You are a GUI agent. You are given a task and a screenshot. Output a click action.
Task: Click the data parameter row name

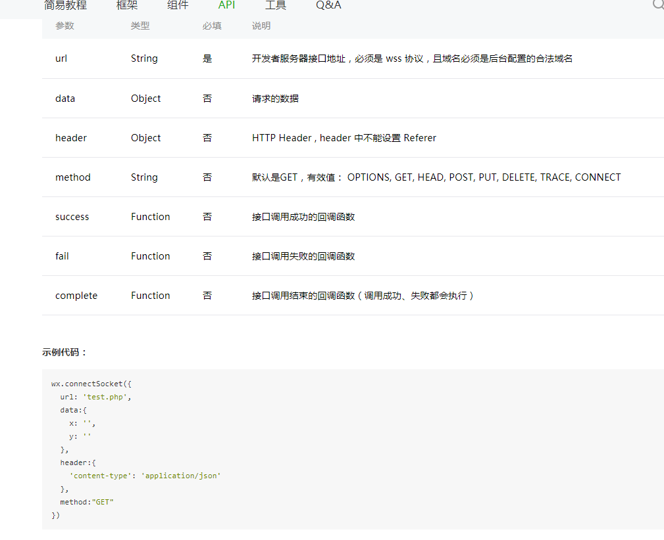(65, 99)
